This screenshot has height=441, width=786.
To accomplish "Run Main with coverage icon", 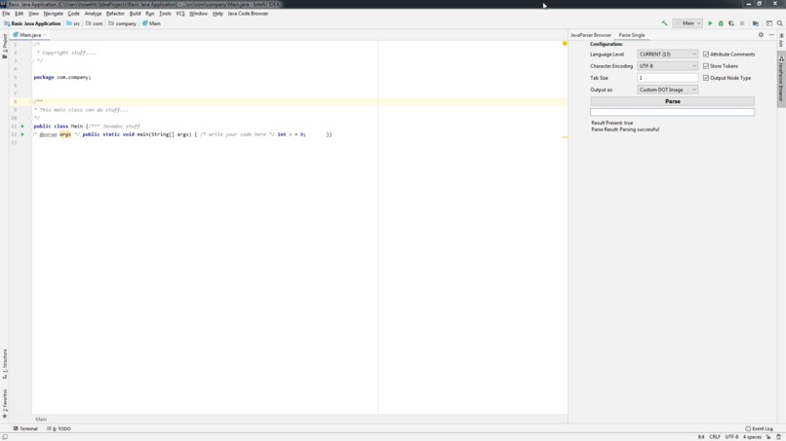I will (x=731, y=23).
